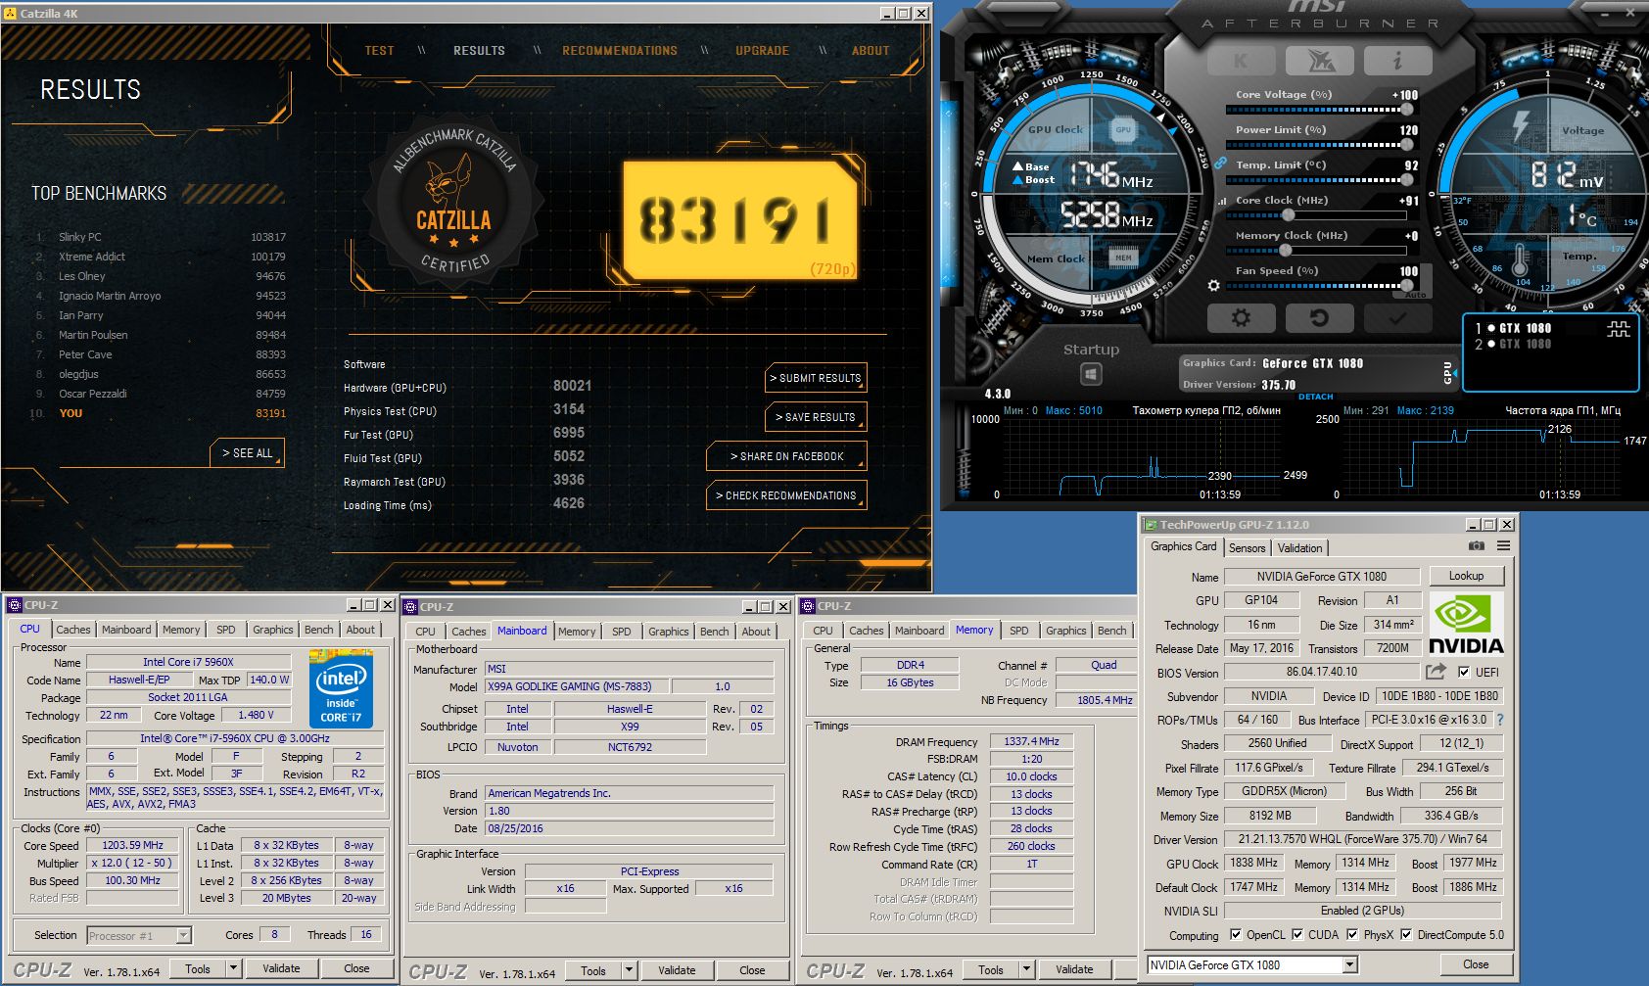Toggle the Windows Startup icon in Afterburner

(1091, 374)
